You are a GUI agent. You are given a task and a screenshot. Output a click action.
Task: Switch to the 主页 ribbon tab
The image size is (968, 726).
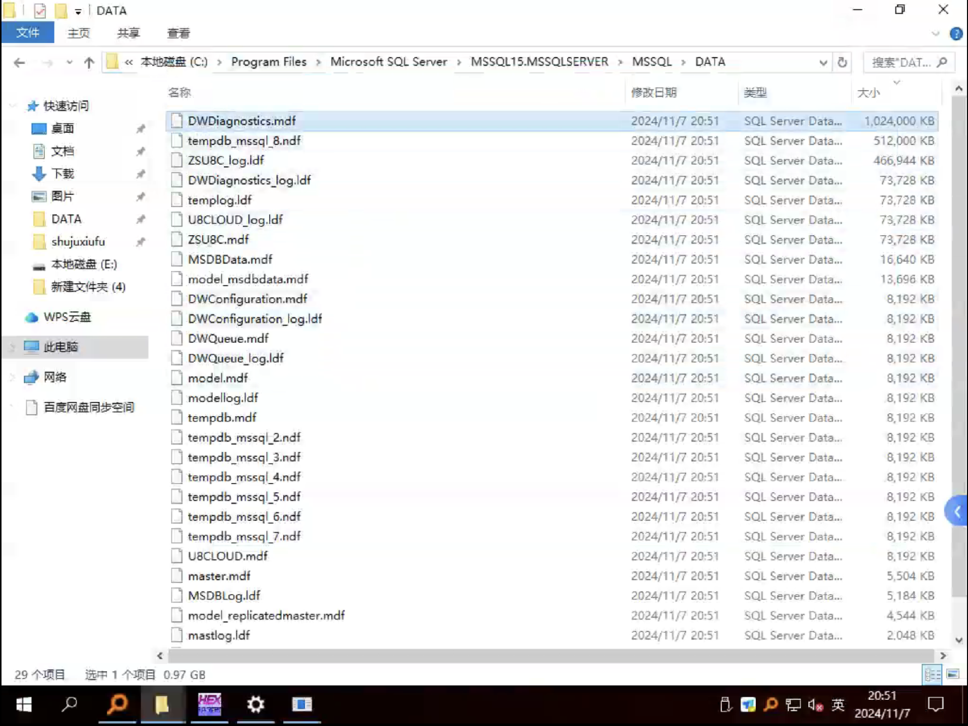(x=79, y=33)
